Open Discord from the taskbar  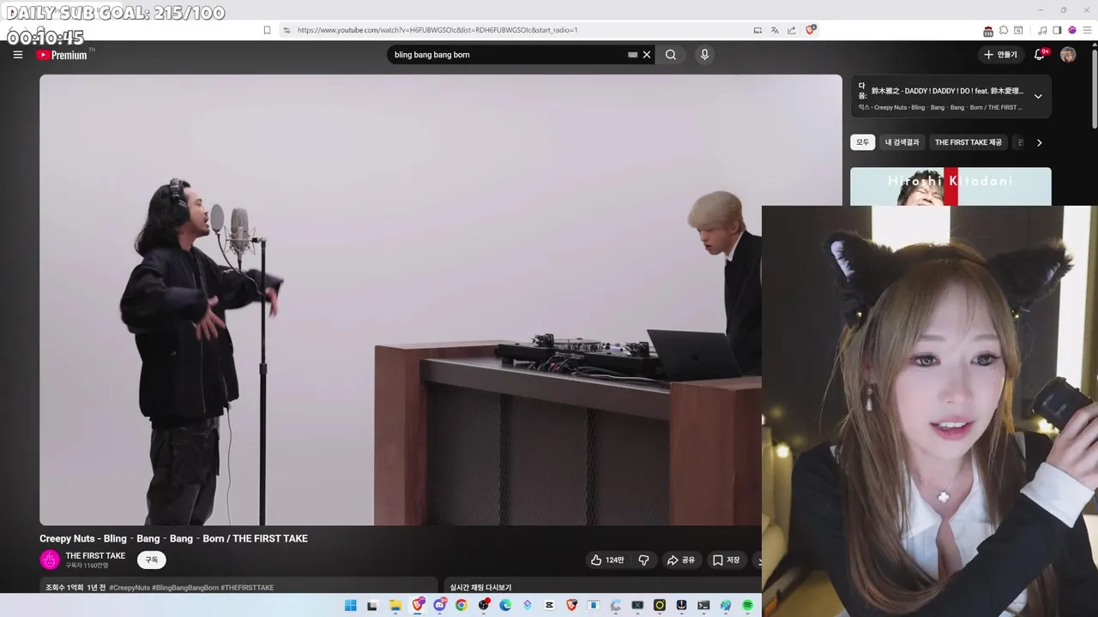pos(440,605)
